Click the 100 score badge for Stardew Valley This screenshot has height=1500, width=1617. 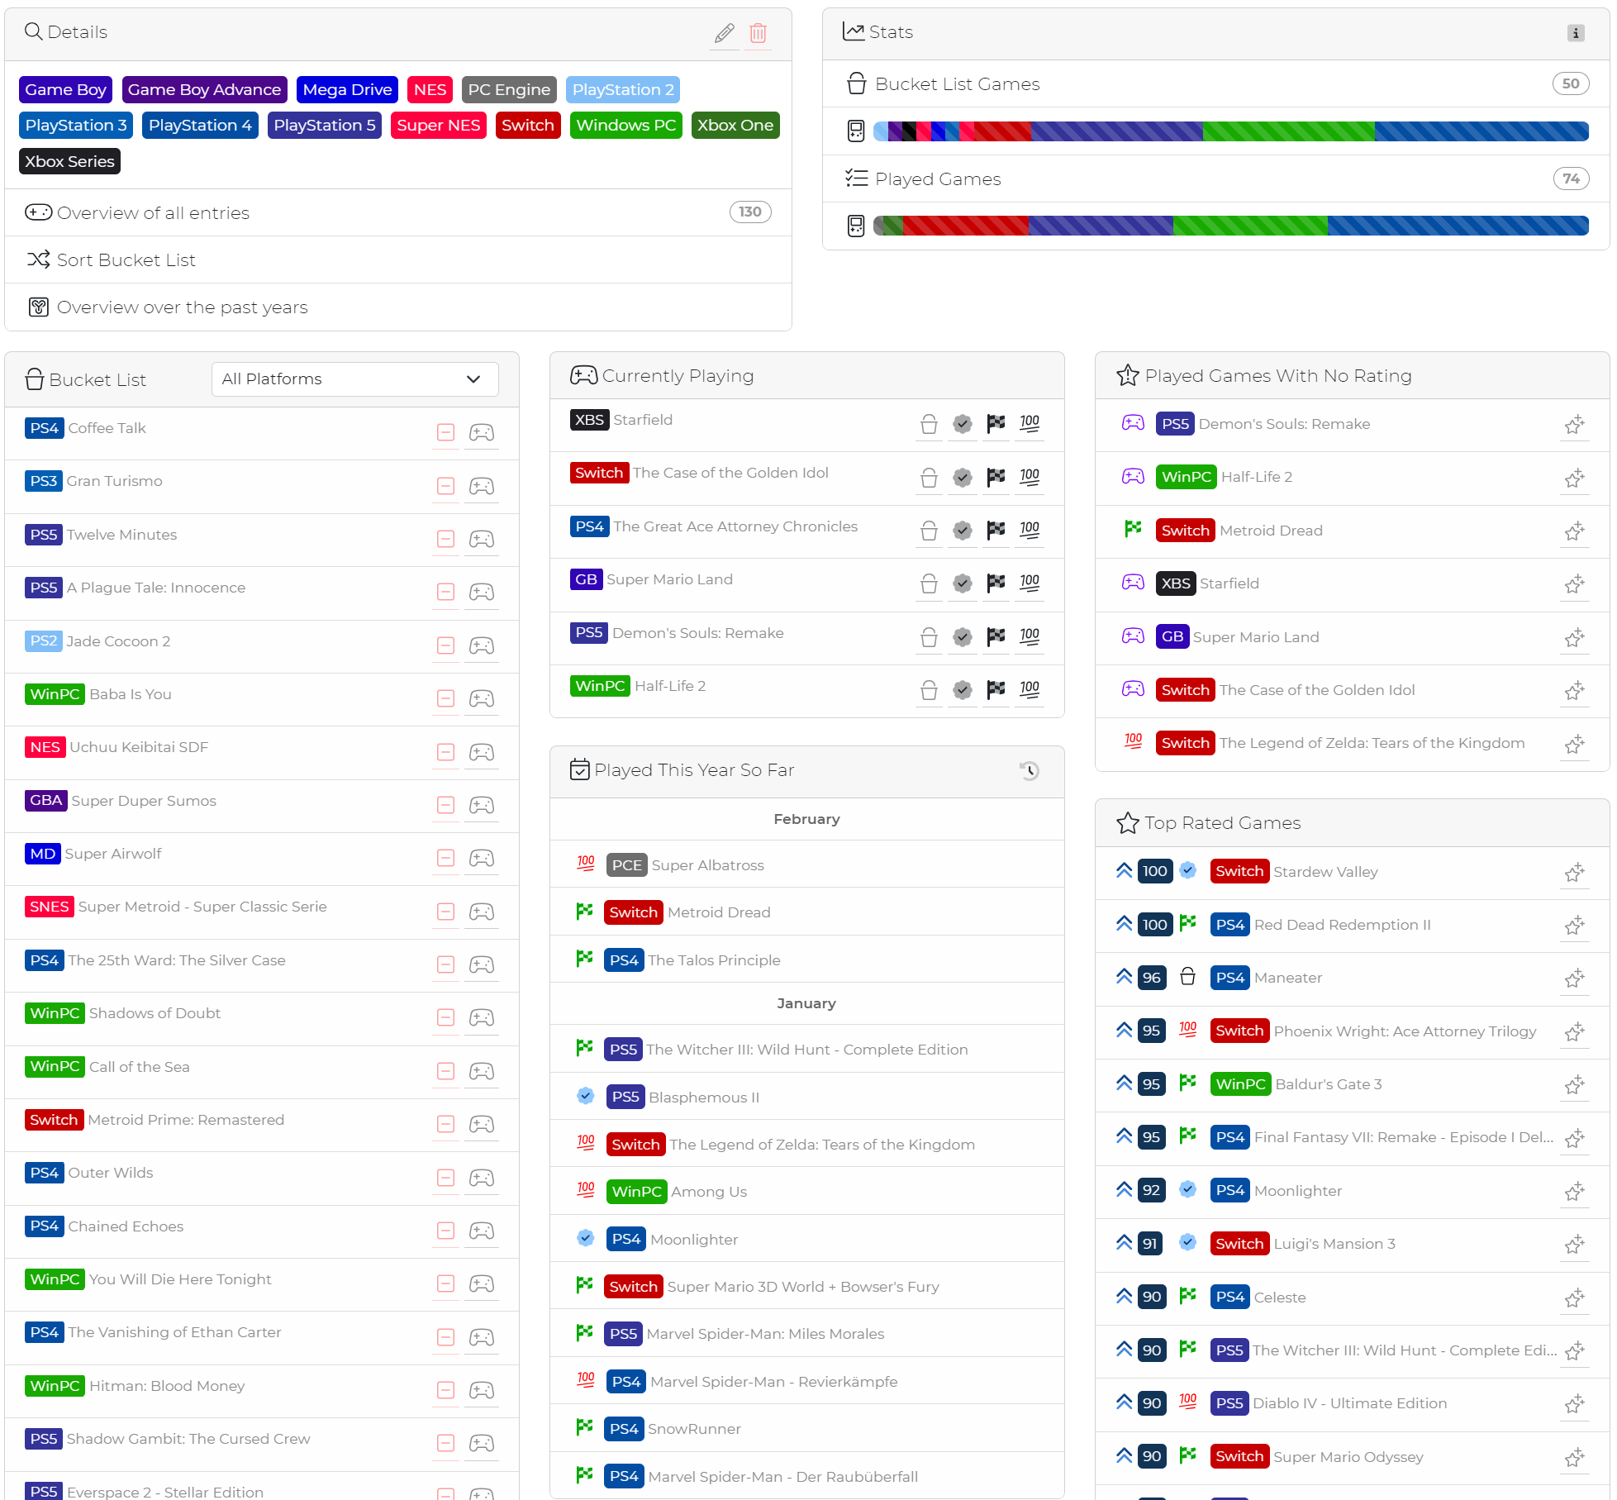(x=1154, y=871)
